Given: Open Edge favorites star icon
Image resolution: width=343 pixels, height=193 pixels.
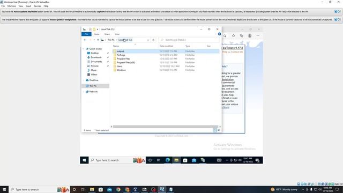Looking at the screenshot, I should tap(234, 36).
